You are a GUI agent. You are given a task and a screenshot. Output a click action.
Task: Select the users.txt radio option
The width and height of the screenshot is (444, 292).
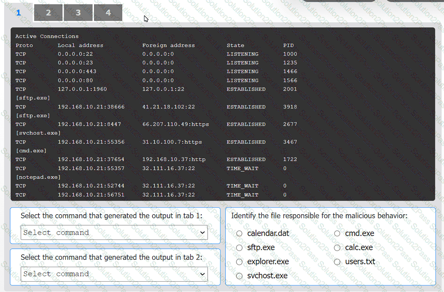pos(337,262)
